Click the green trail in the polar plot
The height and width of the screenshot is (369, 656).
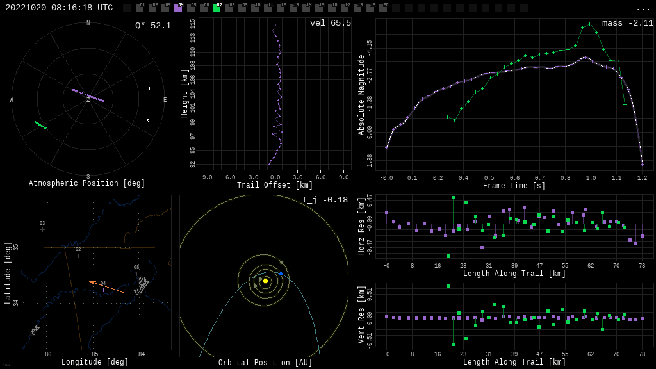40,125
